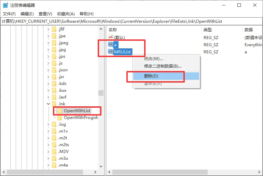Click the .m3u folder icon
263x176 pixels.
[x=54, y=158]
